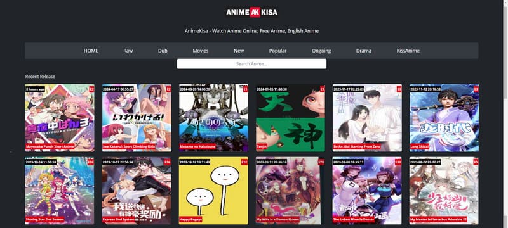Open the Tenjin poster

[290, 118]
